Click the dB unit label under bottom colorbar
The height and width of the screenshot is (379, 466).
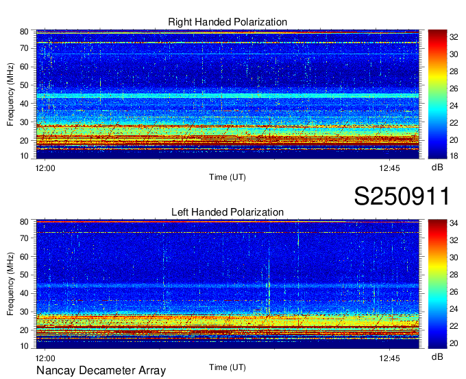[437, 357]
